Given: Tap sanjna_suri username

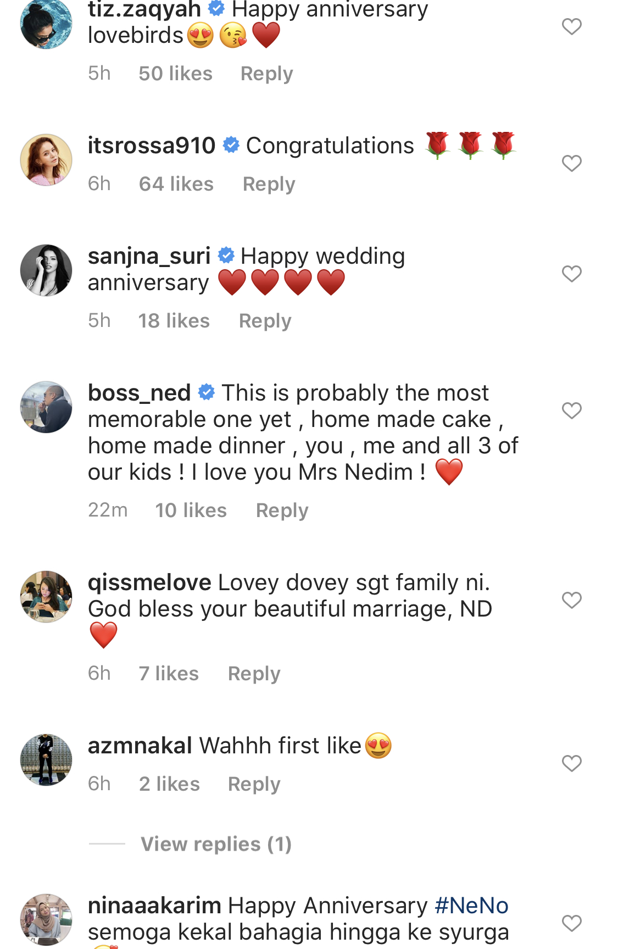Looking at the screenshot, I should point(149,256).
